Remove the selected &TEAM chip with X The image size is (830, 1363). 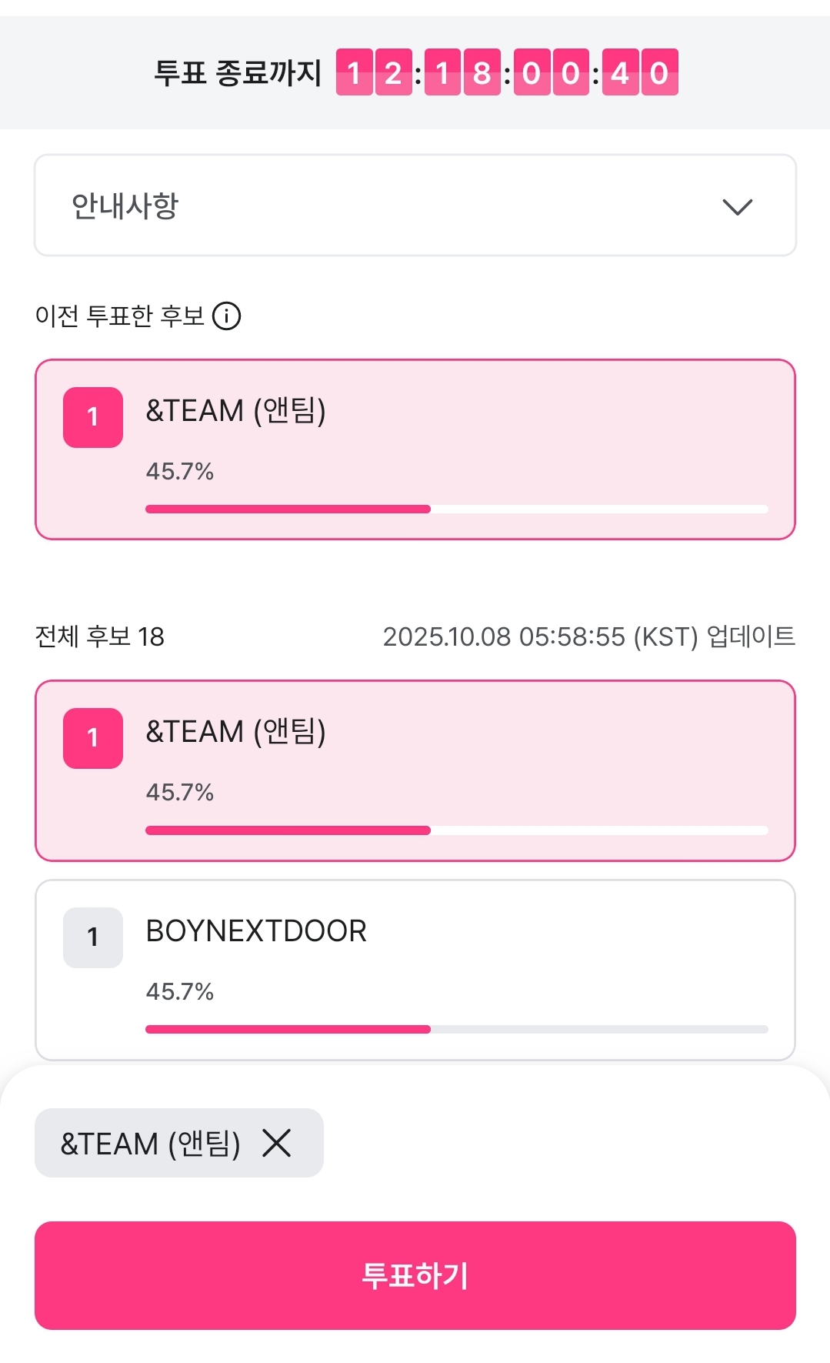277,1143
